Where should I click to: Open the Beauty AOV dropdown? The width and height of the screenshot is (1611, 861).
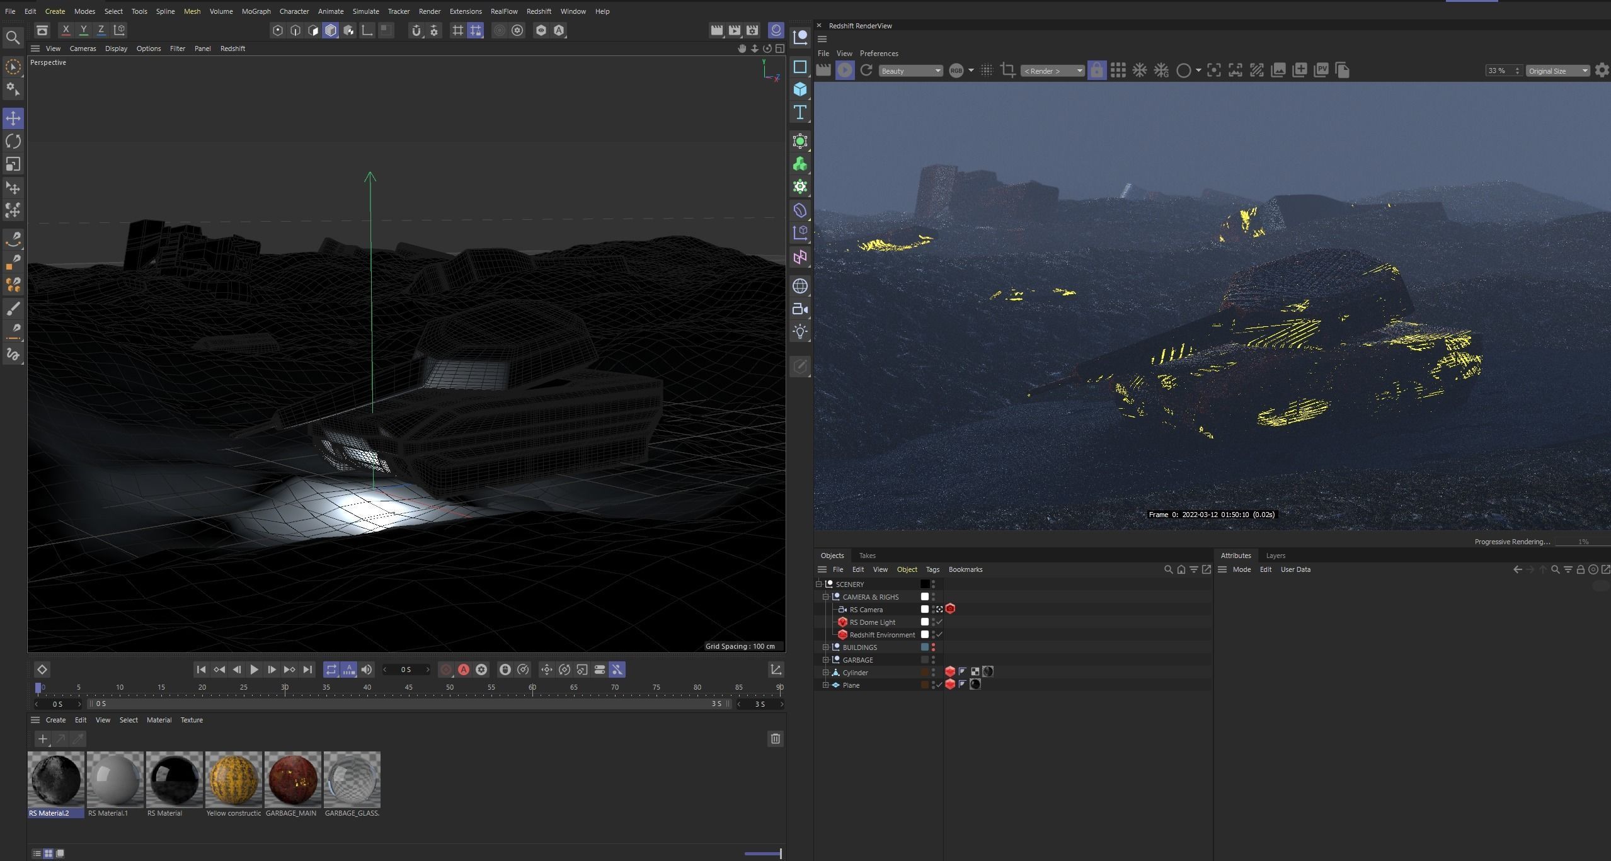click(910, 71)
